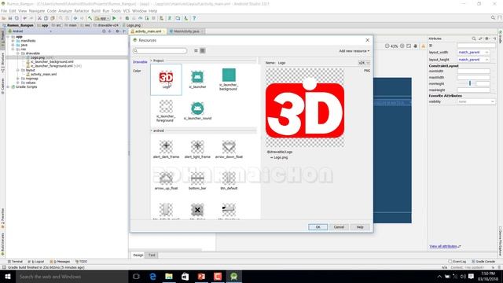Screen dimensions: 503x283
Task: Zoom out design editor minus icon
Action: coord(387,46)
